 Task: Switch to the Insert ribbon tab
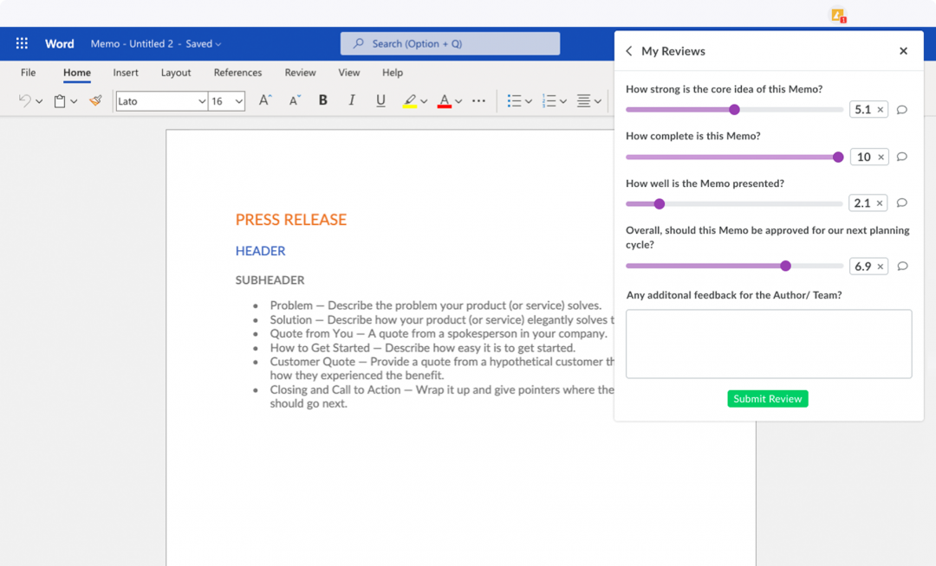coord(125,73)
